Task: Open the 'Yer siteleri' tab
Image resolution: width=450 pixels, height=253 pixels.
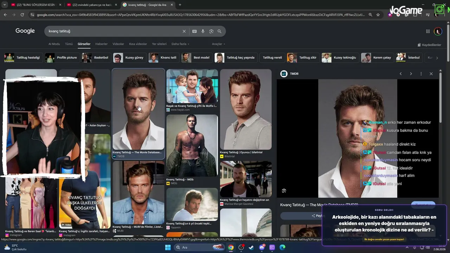Action: tap(159, 44)
